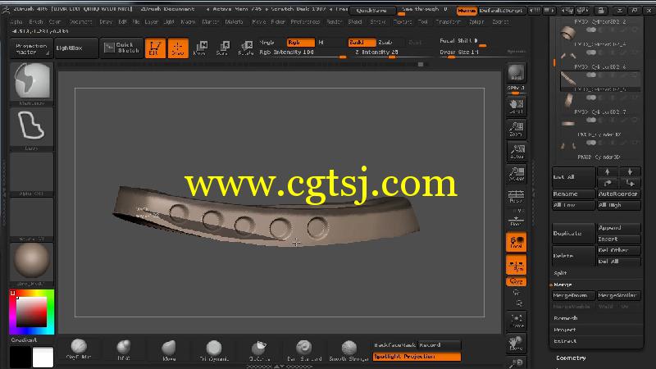Viewport: 656px width, 369px height.
Task: Click the Zoom canvas icon
Action: (516, 129)
